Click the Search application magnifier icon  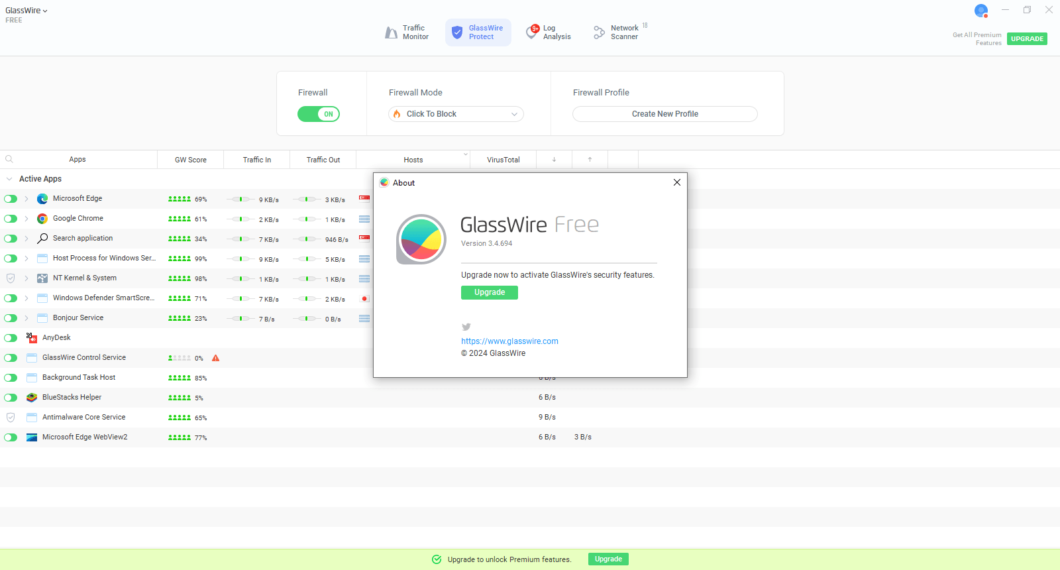pos(42,239)
